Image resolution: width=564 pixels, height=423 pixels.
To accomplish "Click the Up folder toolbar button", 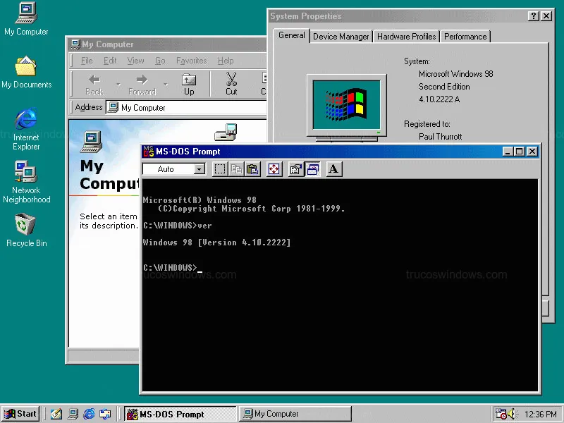I will (189, 83).
